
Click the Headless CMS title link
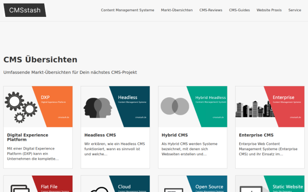point(100,135)
